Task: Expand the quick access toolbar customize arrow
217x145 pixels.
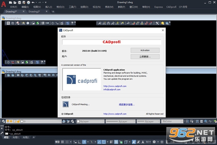Action: (x=46, y=3)
